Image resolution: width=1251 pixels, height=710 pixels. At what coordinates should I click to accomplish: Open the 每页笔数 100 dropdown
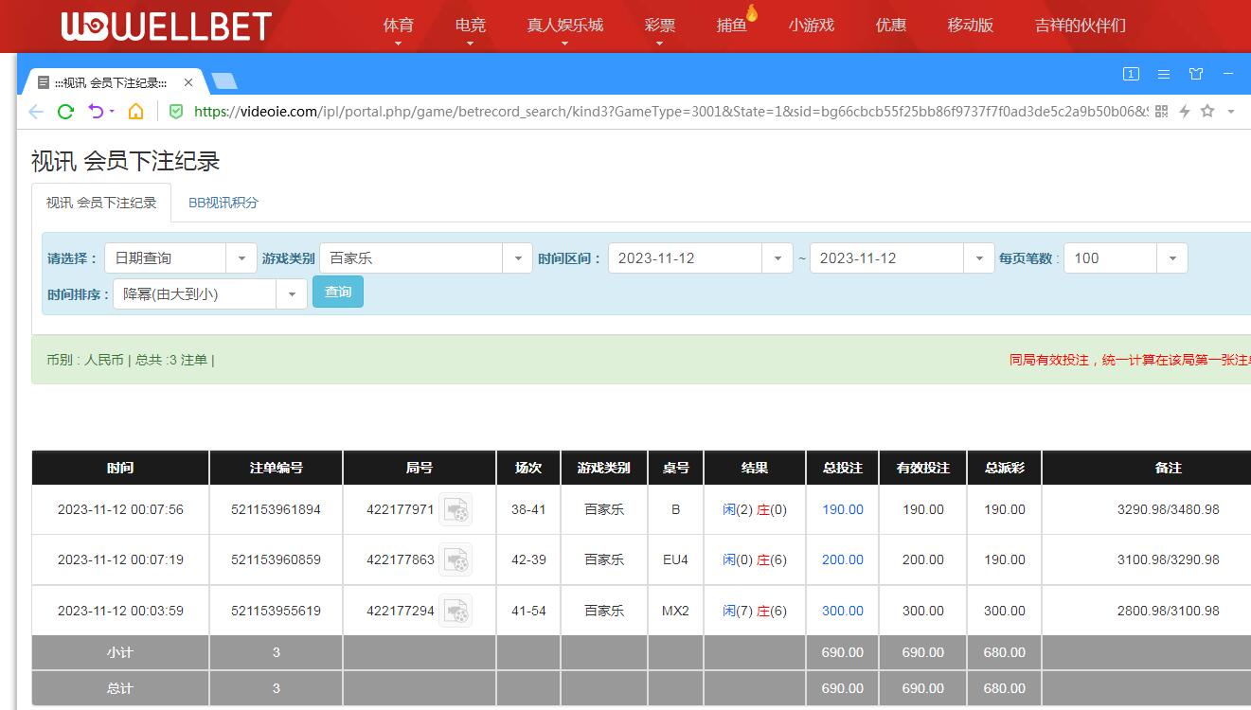pos(1172,258)
